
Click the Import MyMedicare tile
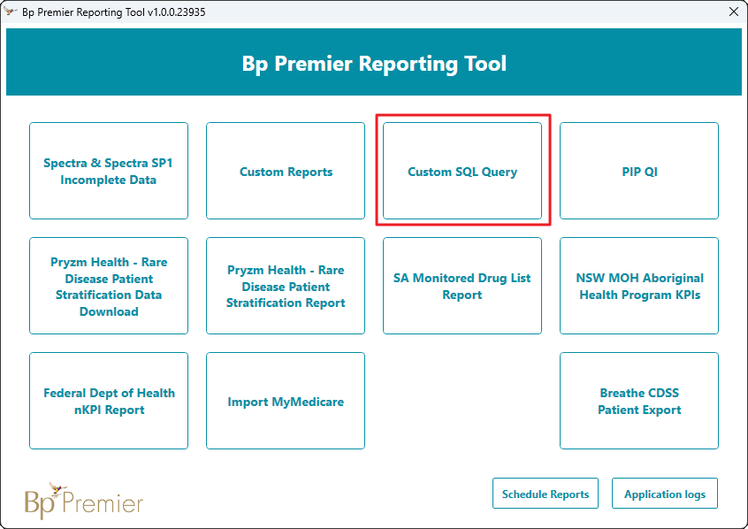point(286,401)
